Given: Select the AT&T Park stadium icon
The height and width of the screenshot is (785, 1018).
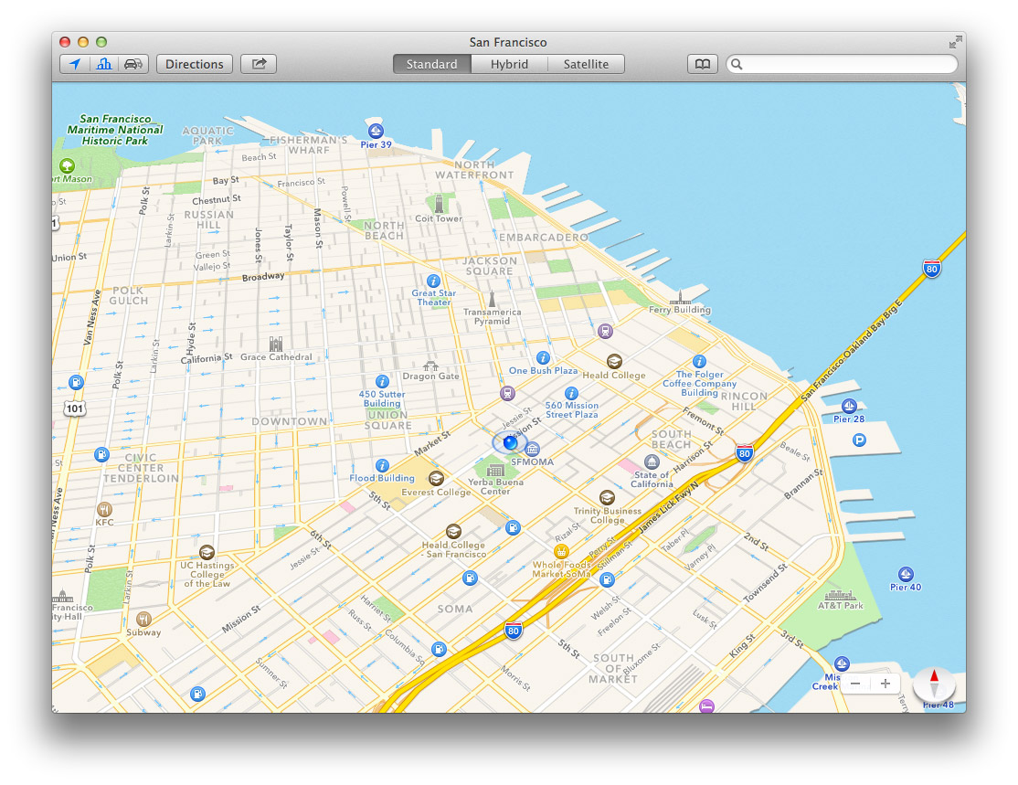Looking at the screenshot, I should pyautogui.click(x=840, y=595).
